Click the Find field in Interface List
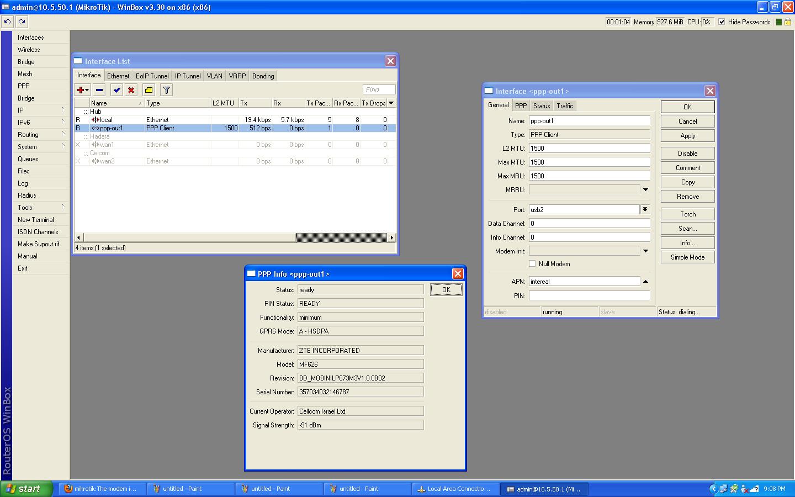The height and width of the screenshot is (497, 795). click(x=379, y=90)
